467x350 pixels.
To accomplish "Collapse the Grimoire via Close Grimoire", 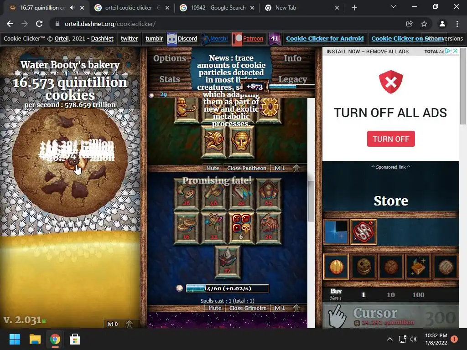I will [248, 308].
